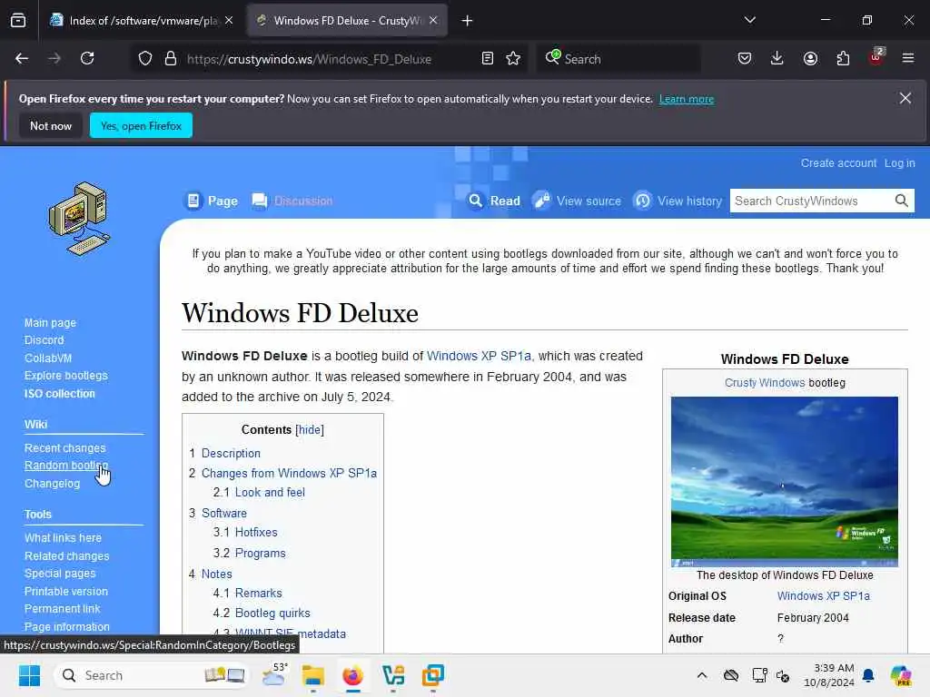Click the Create account link
The width and height of the screenshot is (930, 697).
click(838, 163)
